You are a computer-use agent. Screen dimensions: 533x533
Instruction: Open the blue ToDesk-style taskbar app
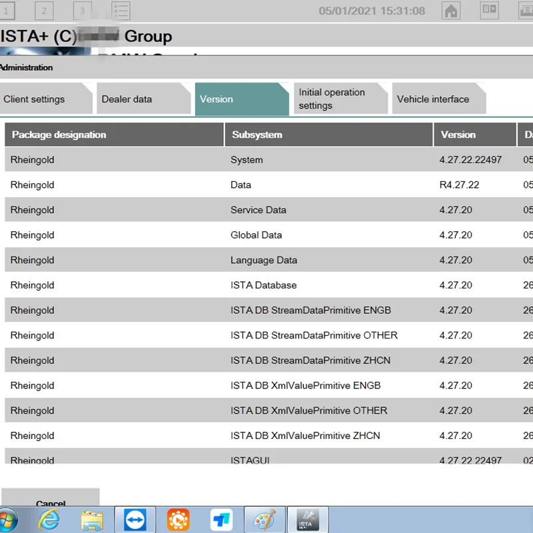221,520
